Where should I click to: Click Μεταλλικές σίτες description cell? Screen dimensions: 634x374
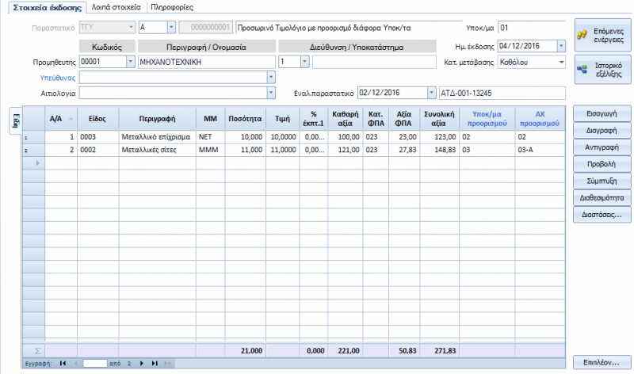(157, 150)
